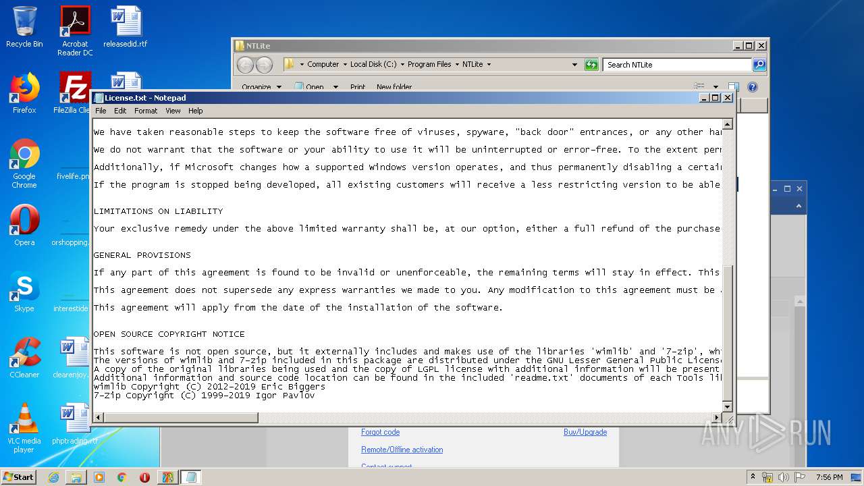The height and width of the screenshot is (486, 864).
Task: Click Notepad scroll left arrow
Action: (x=99, y=418)
